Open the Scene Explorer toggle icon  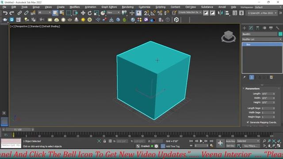click(235, 13)
